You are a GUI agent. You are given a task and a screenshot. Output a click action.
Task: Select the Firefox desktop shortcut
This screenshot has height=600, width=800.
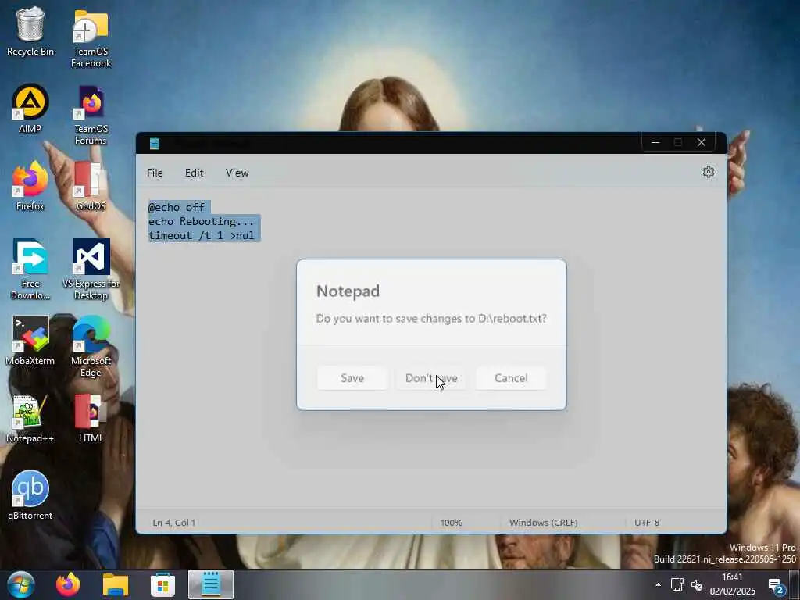[x=30, y=186]
